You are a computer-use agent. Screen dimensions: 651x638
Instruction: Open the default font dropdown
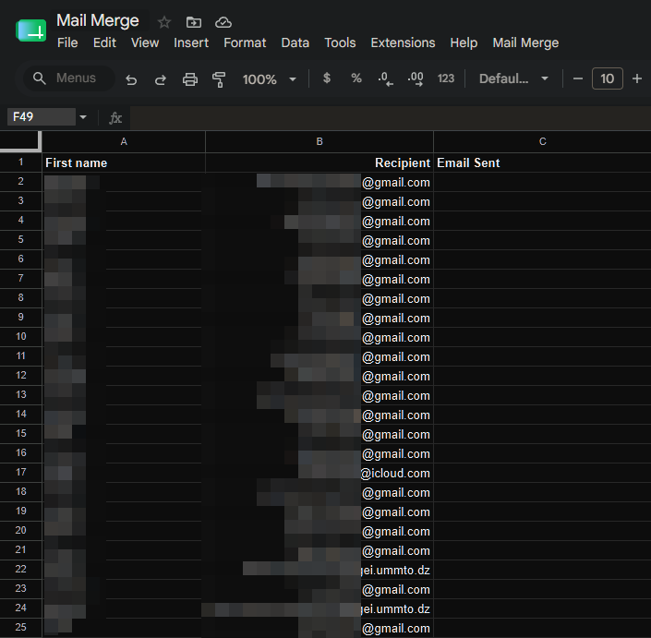513,78
